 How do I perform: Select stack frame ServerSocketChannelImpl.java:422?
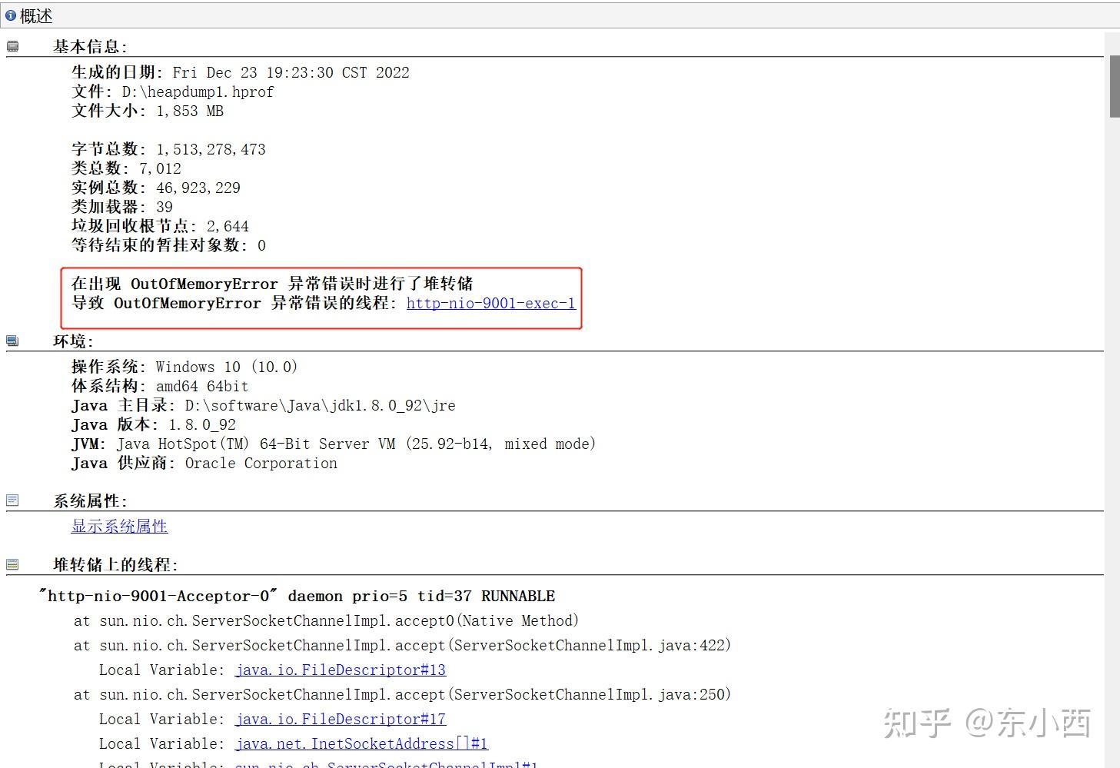[402, 645]
